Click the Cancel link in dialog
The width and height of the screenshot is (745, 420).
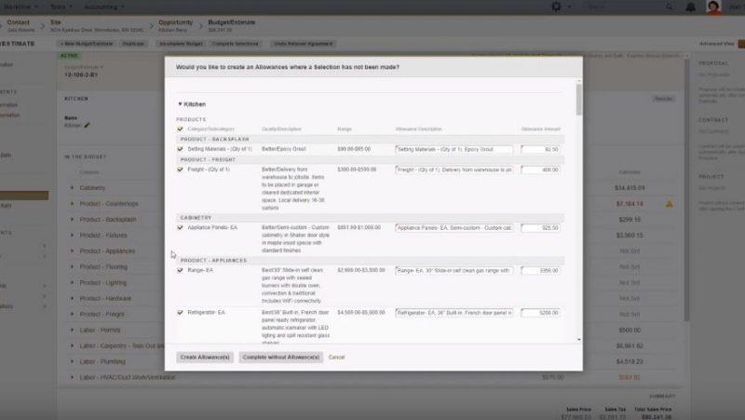tap(336, 357)
